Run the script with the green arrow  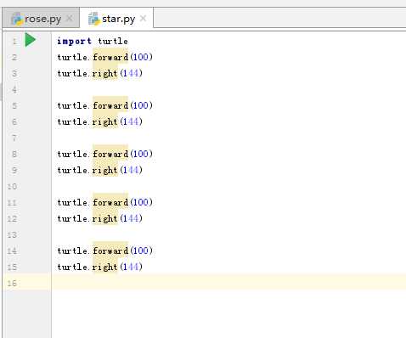pos(31,40)
